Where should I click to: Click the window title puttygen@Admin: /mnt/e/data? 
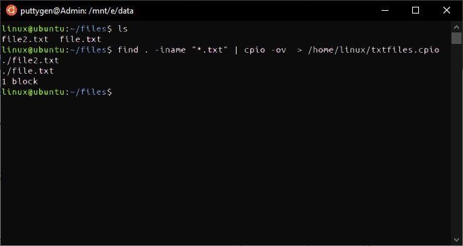point(77,11)
